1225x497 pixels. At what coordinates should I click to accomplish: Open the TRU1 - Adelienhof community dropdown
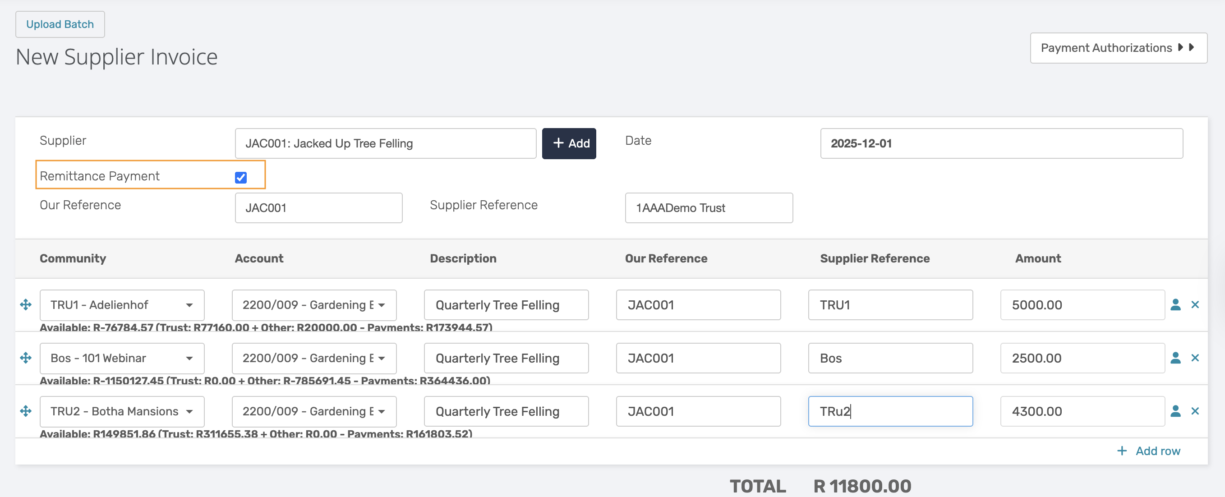click(x=122, y=305)
